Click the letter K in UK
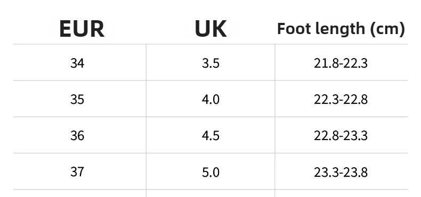 [x=220, y=29]
